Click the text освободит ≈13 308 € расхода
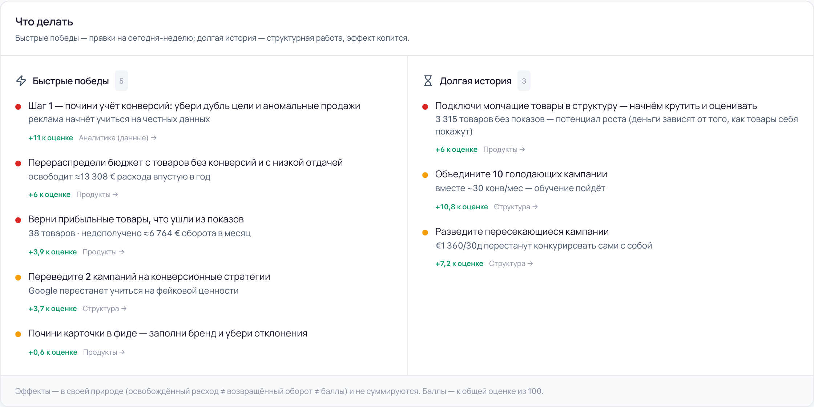This screenshot has height=407, width=814. (x=119, y=177)
